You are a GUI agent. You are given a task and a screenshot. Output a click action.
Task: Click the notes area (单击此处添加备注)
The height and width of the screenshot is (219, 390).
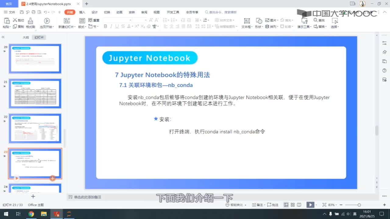point(85,197)
